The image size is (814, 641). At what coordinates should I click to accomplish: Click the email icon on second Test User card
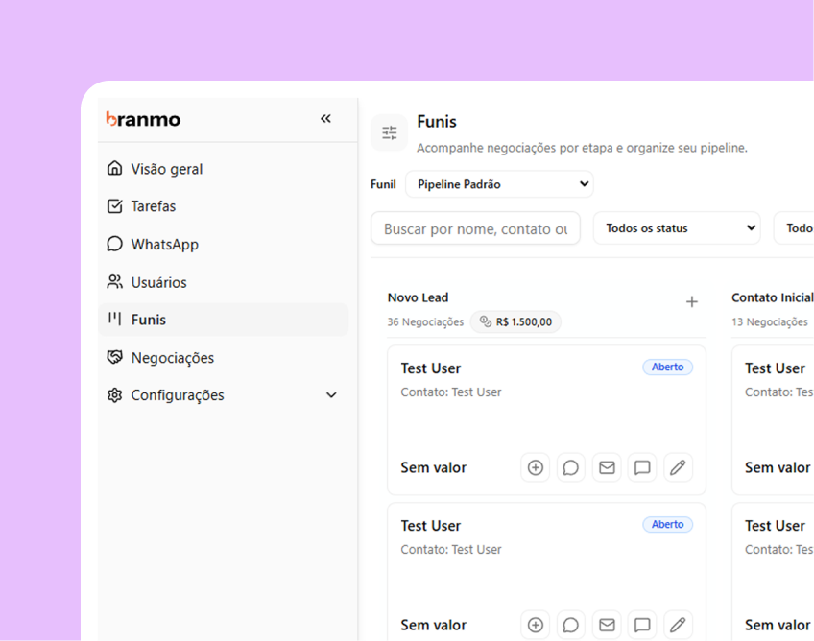click(x=607, y=625)
